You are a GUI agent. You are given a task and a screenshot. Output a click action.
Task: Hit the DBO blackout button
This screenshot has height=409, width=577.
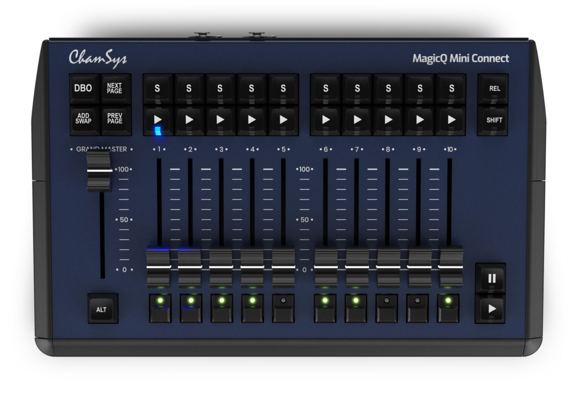click(84, 88)
